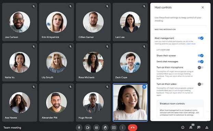Image resolution: width=213 pixels, height=131 pixels.
Task: Click your own video tile
Action: pos(130,102)
